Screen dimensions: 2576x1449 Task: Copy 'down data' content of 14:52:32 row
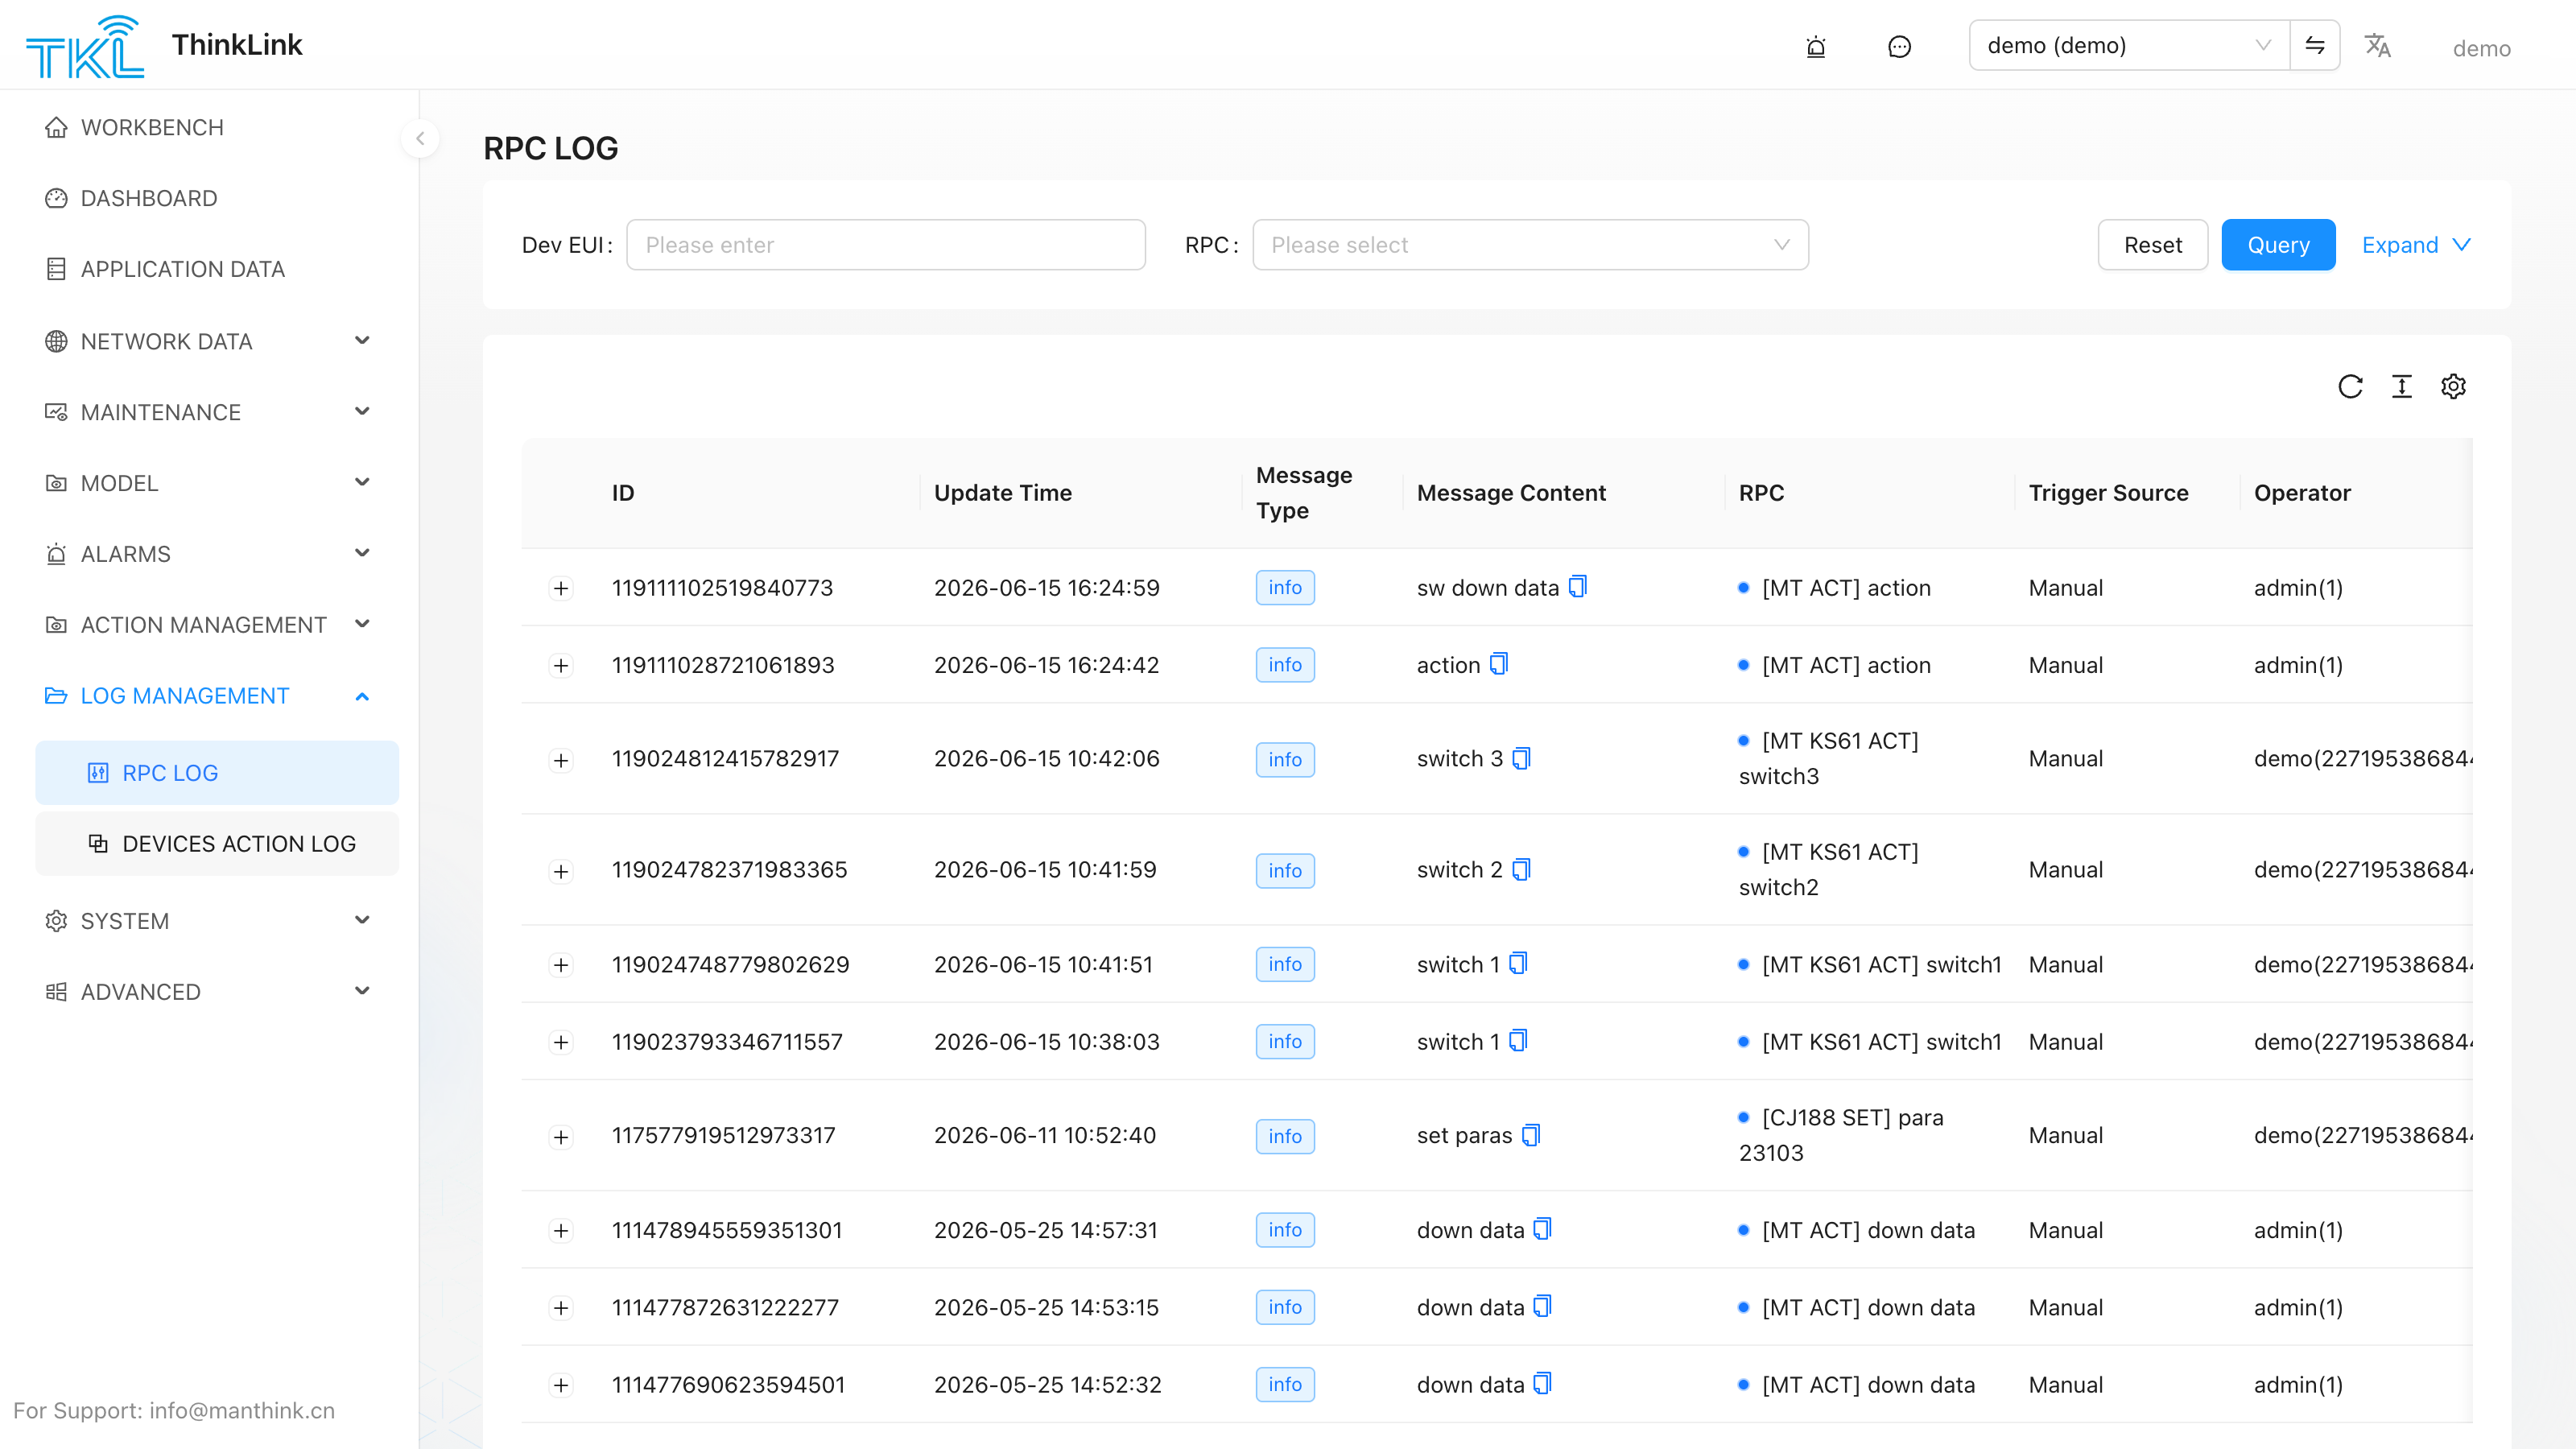coord(1543,1384)
